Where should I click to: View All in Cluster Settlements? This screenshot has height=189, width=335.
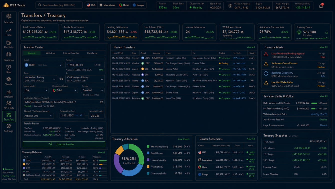coord(251,139)
